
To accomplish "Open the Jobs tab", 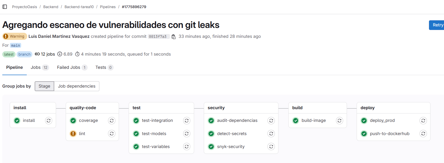I will 39,68.
